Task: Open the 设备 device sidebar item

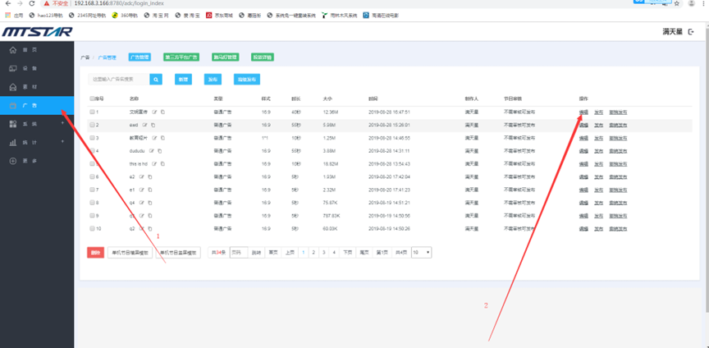Action: point(29,68)
